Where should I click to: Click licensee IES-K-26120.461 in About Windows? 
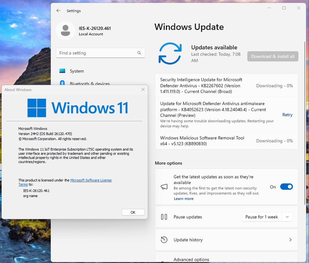coord(36,191)
